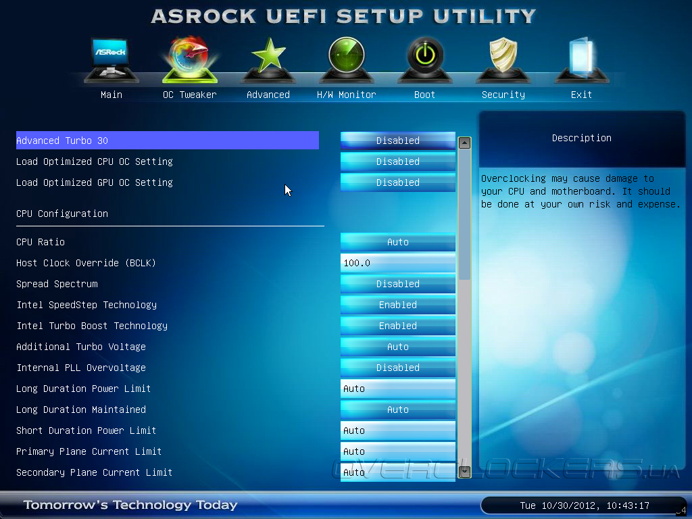Select the Advanced Turbo 30 row
The height and width of the screenshot is (519, 692).
(168, 141)
